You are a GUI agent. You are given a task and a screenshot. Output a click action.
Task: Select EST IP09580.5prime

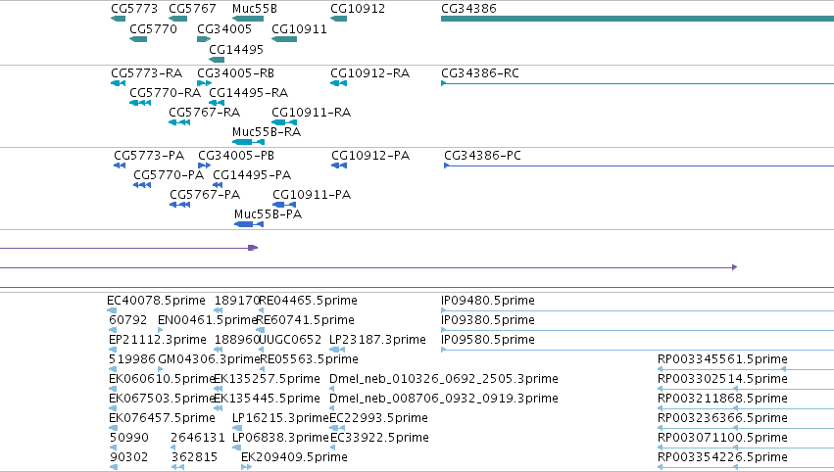tap(488, 340)
